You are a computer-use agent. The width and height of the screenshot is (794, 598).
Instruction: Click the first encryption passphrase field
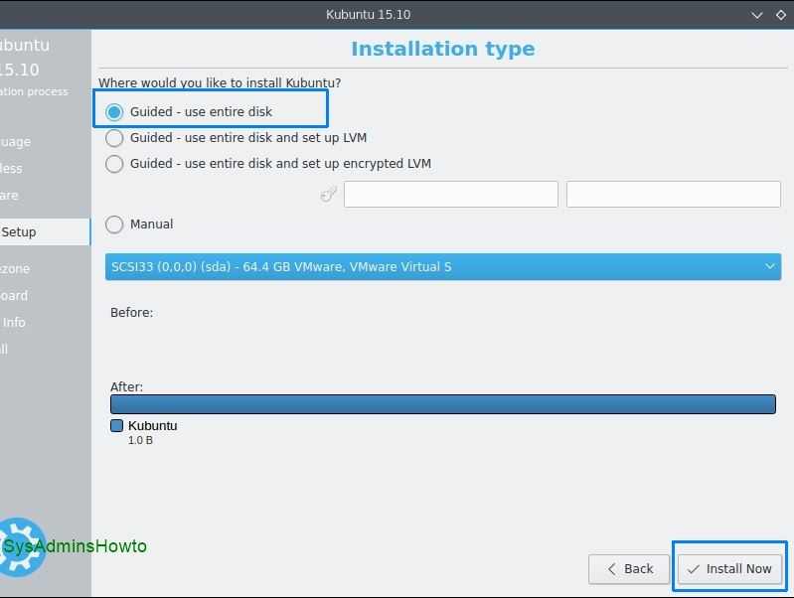point(450,195)
